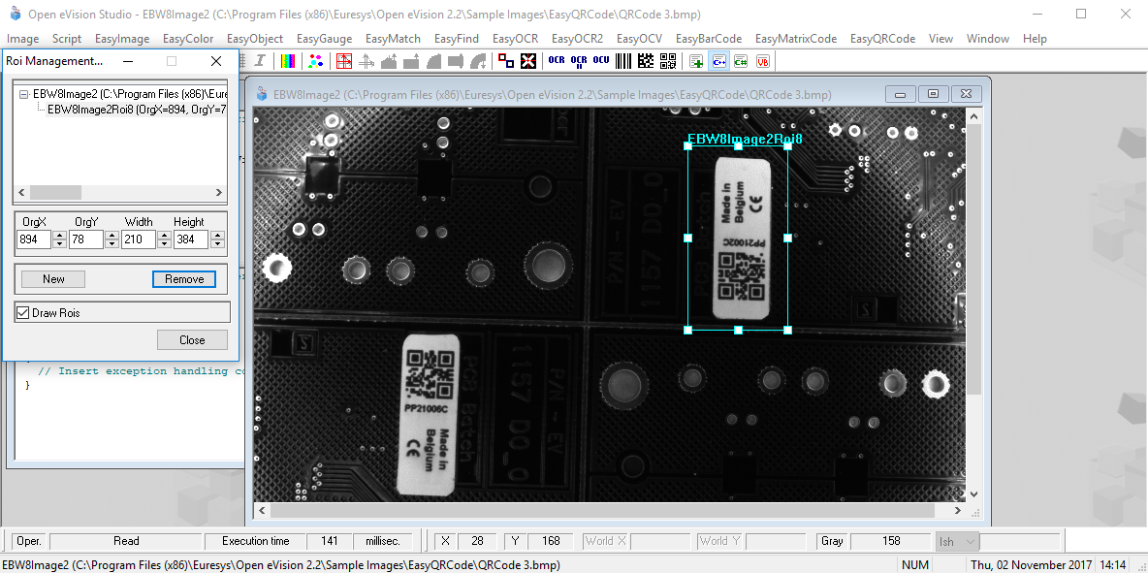1148x573 pixels.
Task: Click the red ROI grid icon
Action: point(343,60)
